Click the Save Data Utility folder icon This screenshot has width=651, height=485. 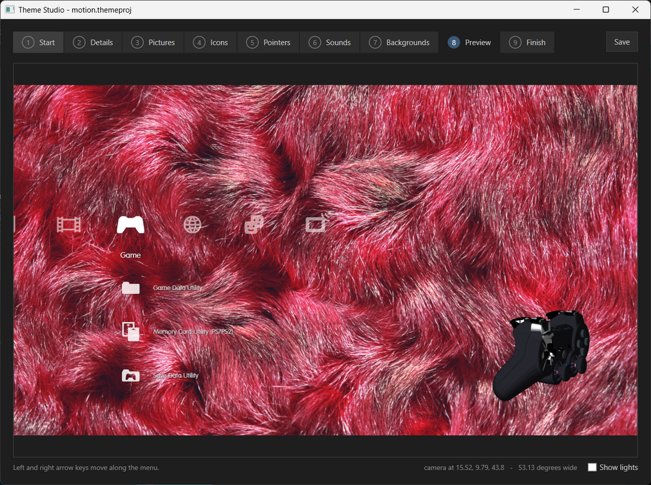(x=130, y=375)
